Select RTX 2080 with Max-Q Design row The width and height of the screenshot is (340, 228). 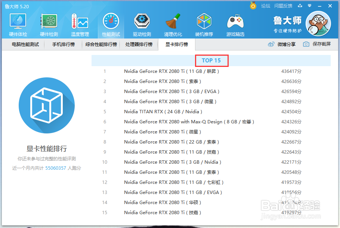pos(211,122)
